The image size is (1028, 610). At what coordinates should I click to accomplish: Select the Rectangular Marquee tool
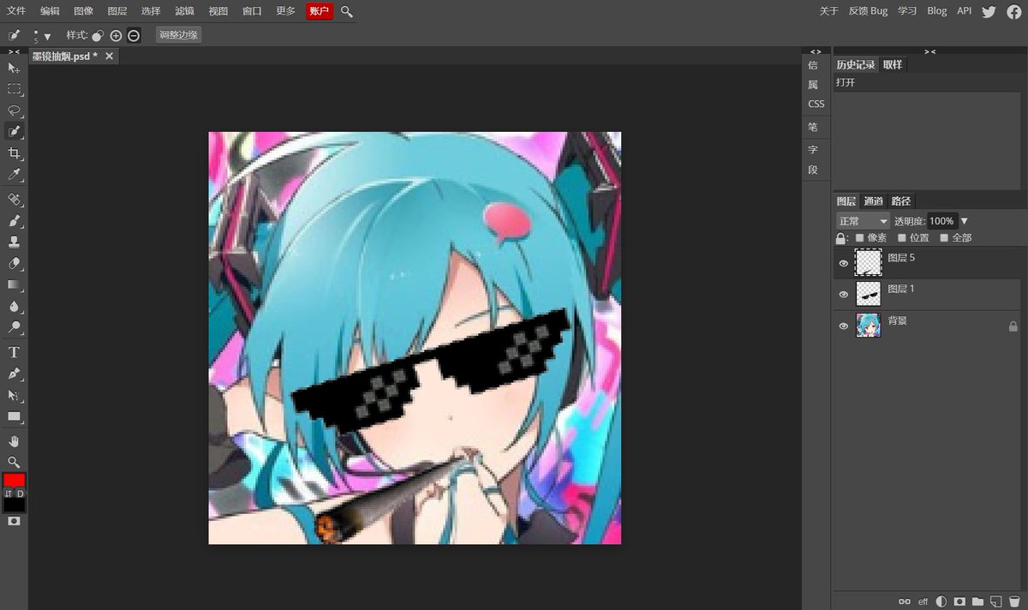[x=14, y=89]
